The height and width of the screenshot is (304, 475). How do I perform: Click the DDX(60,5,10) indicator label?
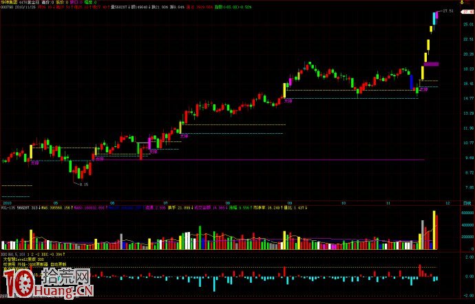coord(12,255)
